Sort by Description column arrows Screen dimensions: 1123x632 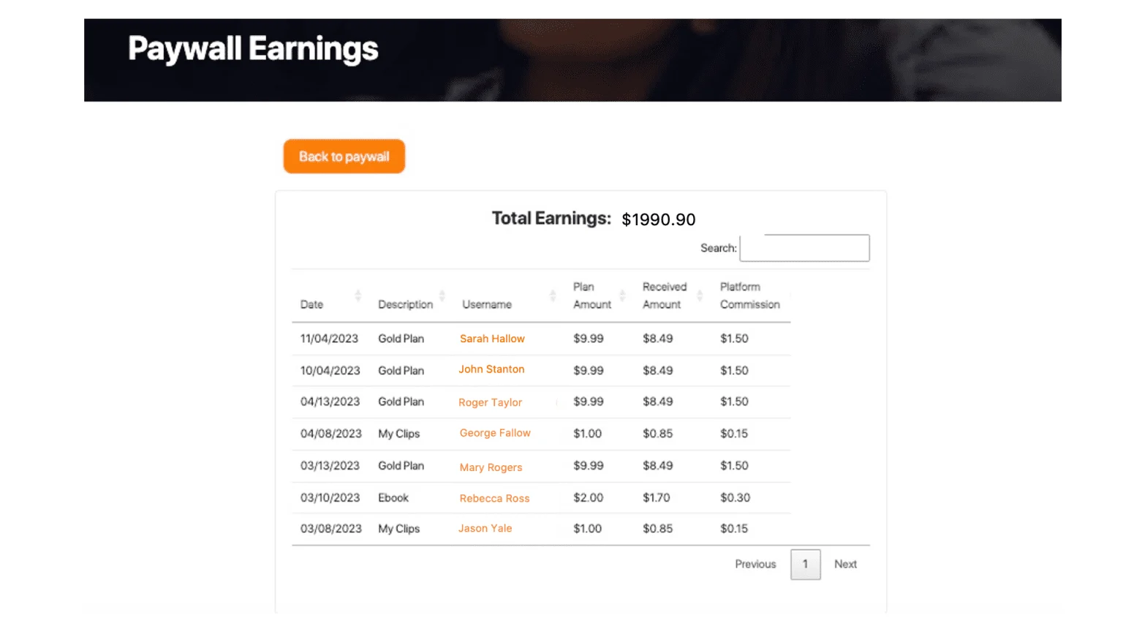click(x=442, y=296)
